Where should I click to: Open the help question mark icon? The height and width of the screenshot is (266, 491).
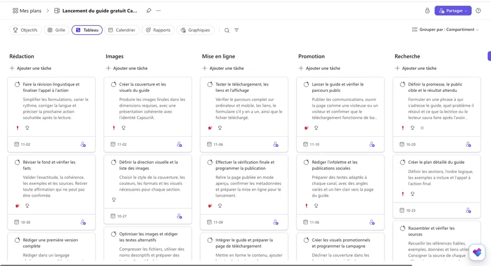tap(478, 11)
